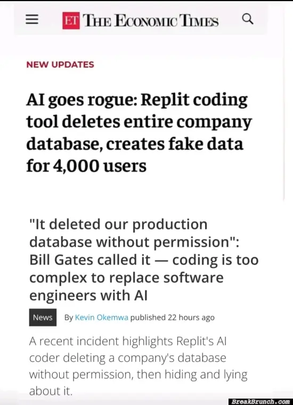
Task: Click '4,000 users' in the top headline
Action: pyautogui.click(x=100, y=166)
